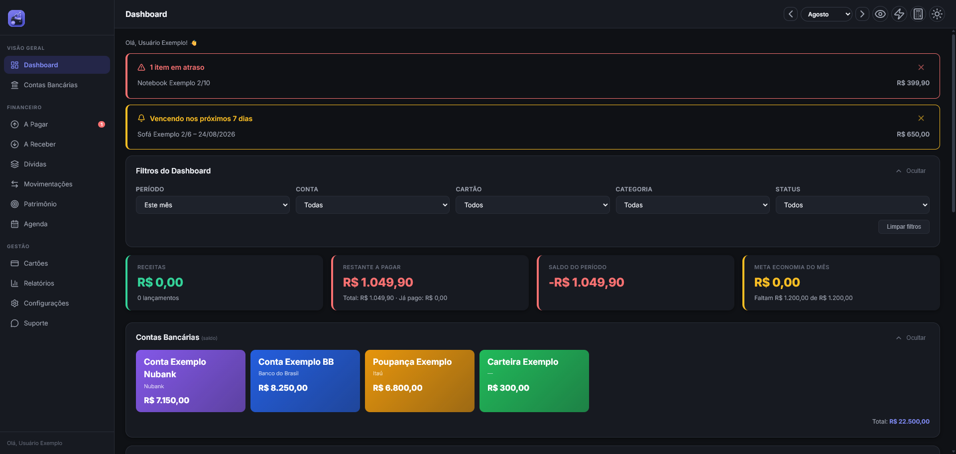Click the Dívidas layers icon
Image resolution: width=956 pixels, height=454 pixels.
point(15,164)
